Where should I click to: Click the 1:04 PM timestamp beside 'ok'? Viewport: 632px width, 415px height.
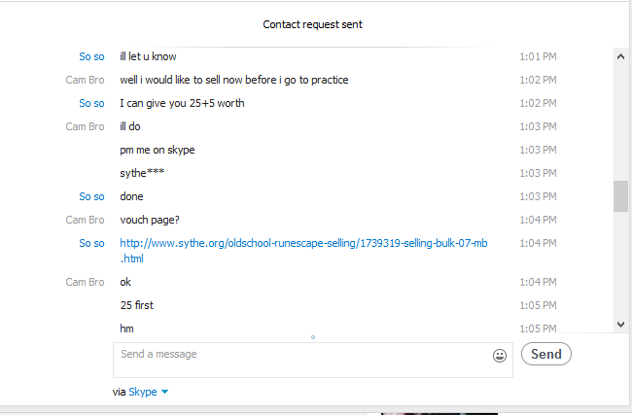538,282
